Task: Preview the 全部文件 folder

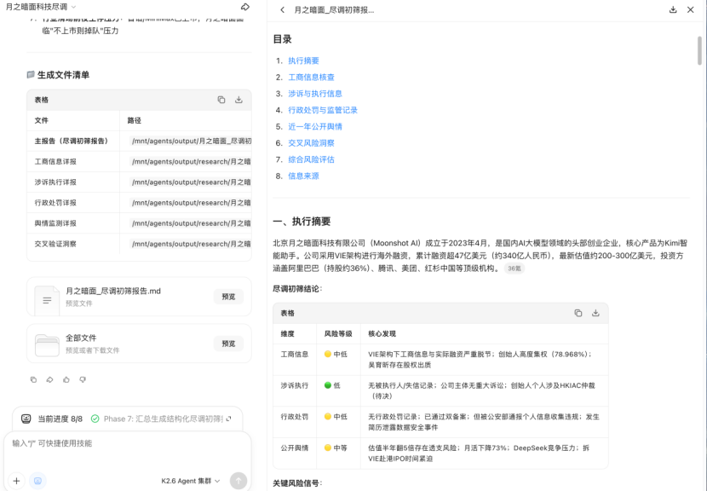Action: 228,344
